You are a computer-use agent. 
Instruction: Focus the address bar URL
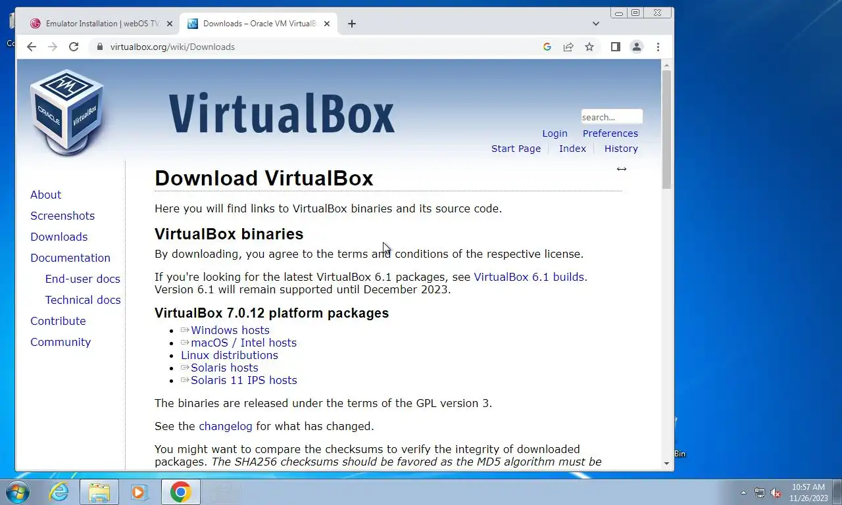tap(172, 47)
